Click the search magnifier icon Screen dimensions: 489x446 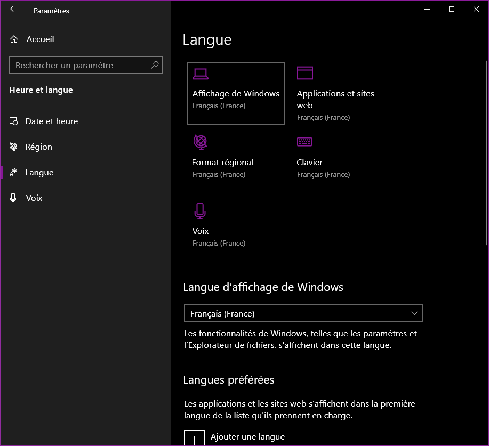pos(155,65)
